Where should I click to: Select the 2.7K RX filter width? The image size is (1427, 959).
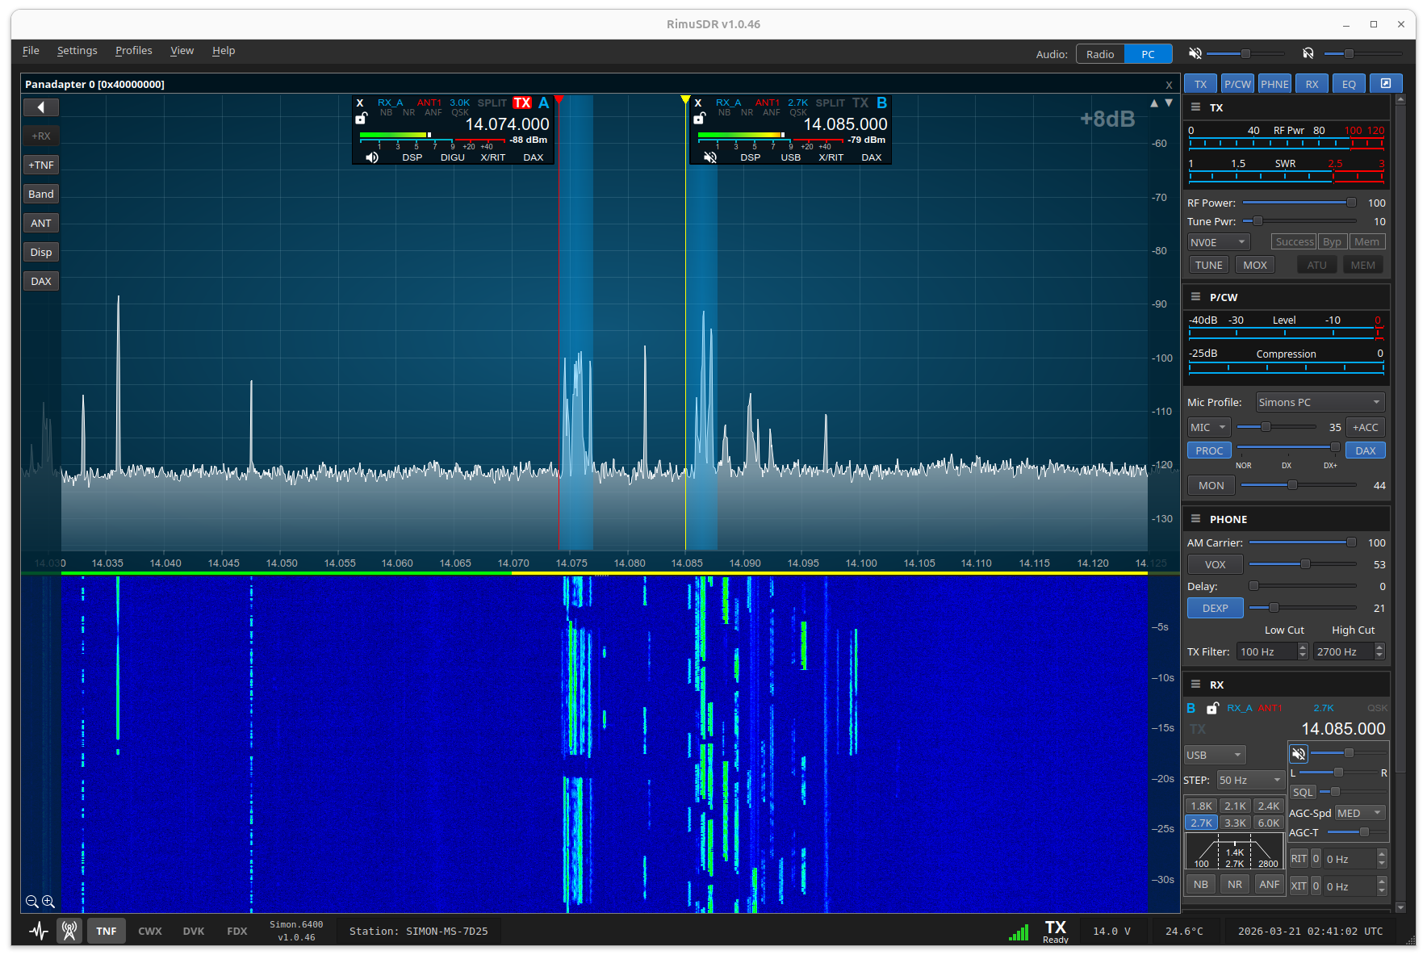(1200, 822)
